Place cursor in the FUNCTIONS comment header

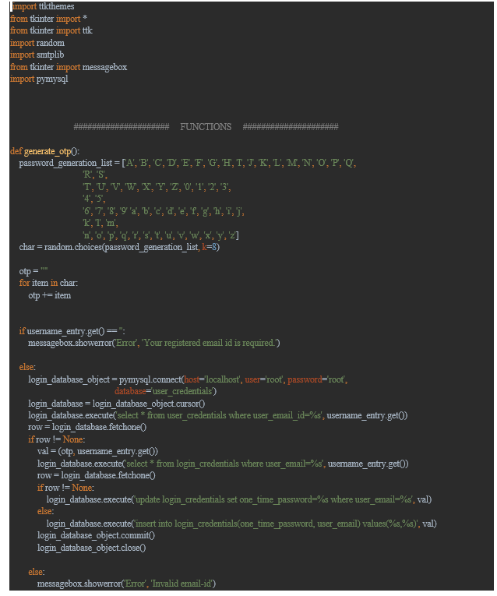pyautogui.click(x=206, y=126)
